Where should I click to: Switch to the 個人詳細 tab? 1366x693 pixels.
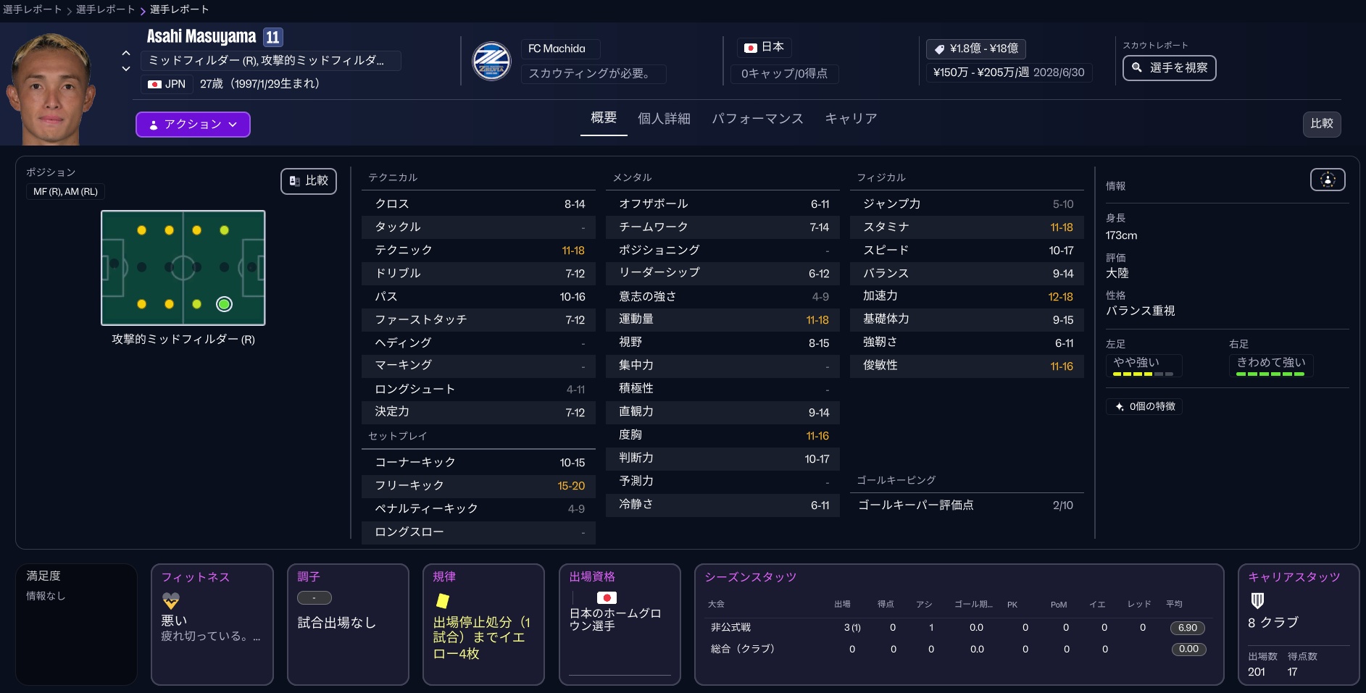pyautogui.click(x=663, y=119)
